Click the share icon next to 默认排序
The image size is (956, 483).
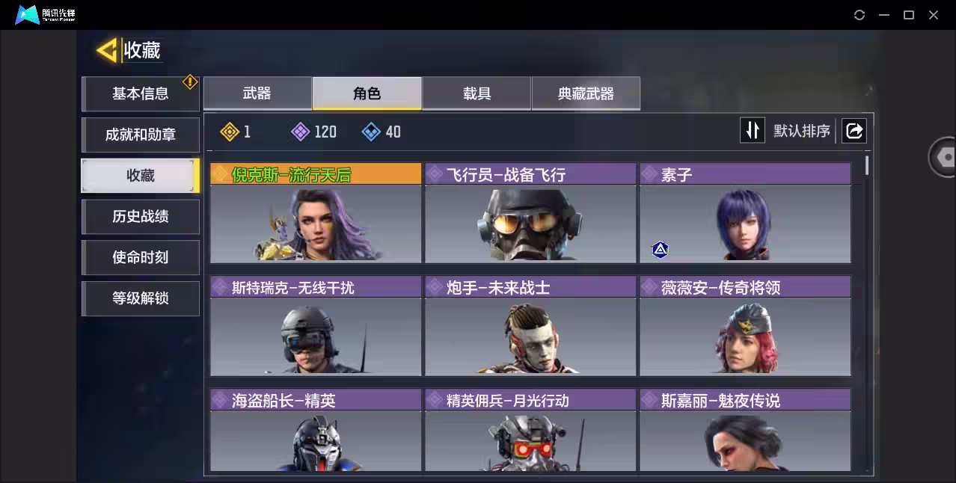click(854, 131)
